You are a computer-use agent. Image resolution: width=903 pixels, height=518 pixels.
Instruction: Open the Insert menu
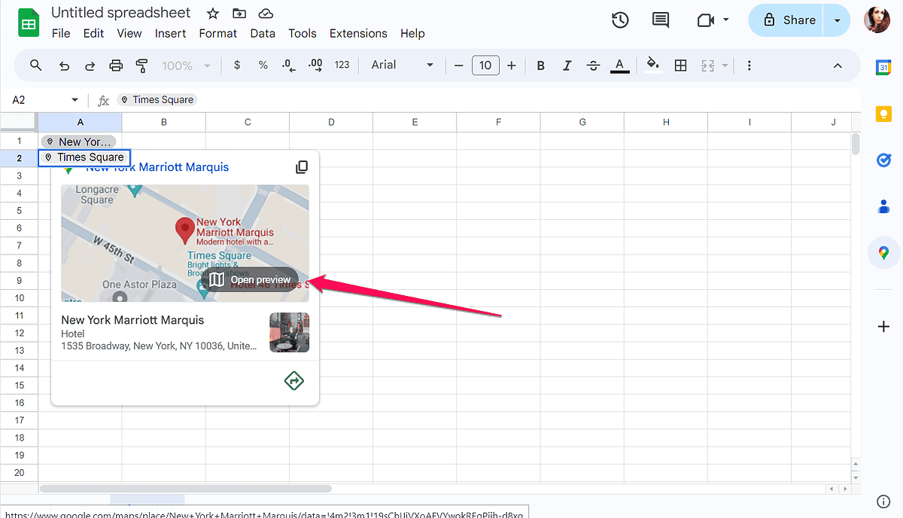point(170,33)
